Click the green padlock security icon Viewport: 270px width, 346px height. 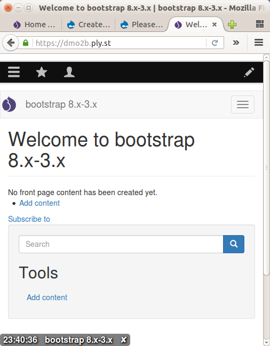[26, 43]
